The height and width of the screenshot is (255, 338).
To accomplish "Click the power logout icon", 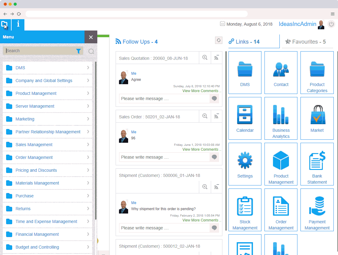I will [331, 24].
